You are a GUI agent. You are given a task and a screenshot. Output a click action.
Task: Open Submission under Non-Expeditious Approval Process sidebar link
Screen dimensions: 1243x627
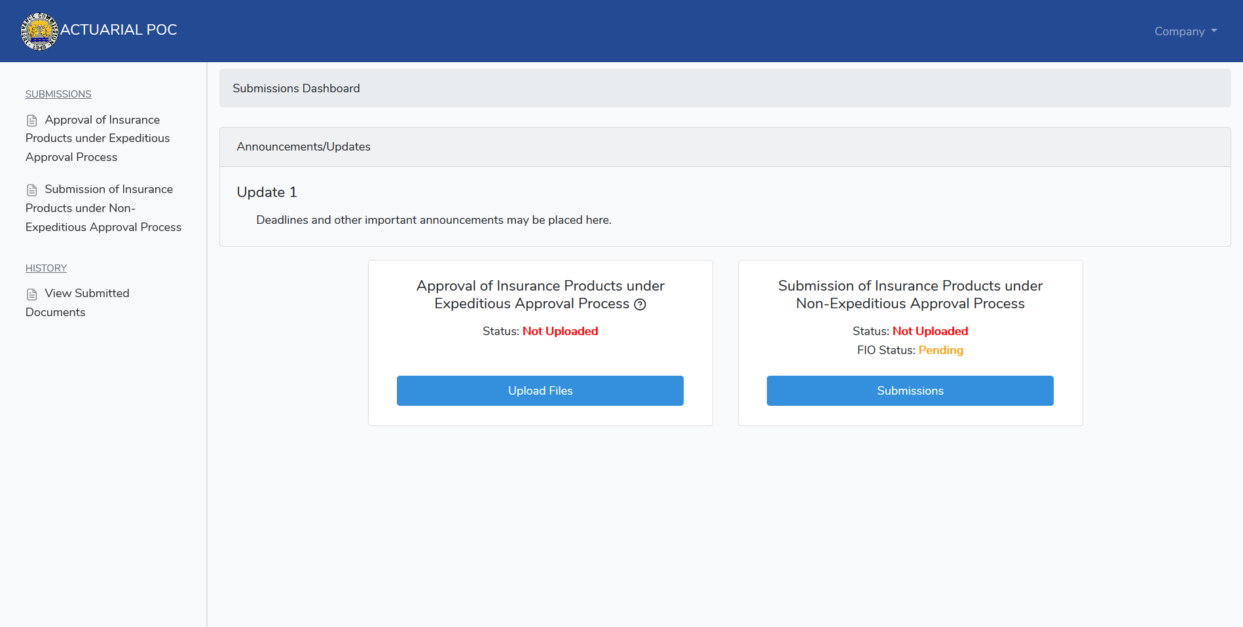pyautogui.click(x=103, y=208)
